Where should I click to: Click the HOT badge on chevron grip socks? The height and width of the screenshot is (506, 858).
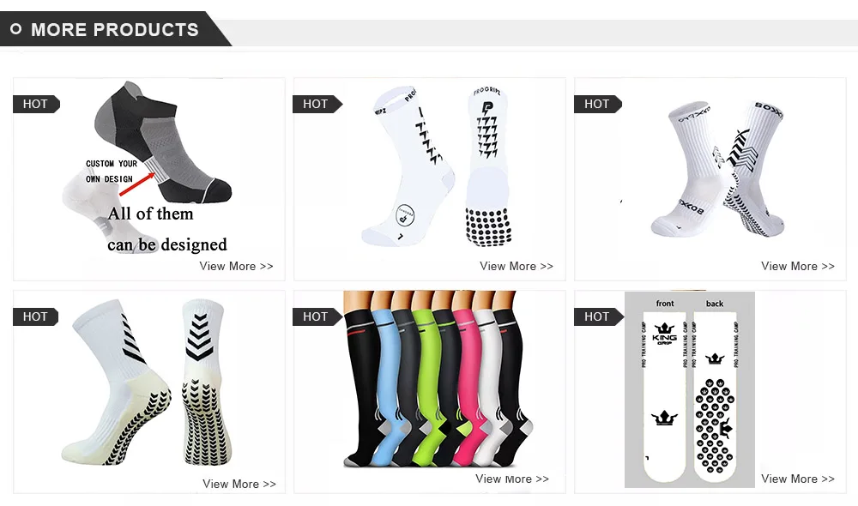[36, 316]
